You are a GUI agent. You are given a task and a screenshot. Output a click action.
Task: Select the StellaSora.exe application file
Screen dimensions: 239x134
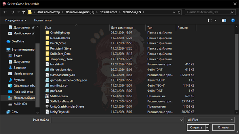(57, 96)
